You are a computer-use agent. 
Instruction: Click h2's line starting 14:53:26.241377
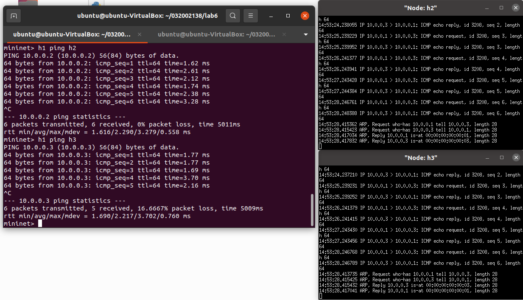pyautogui.click(x=420, y=58)
